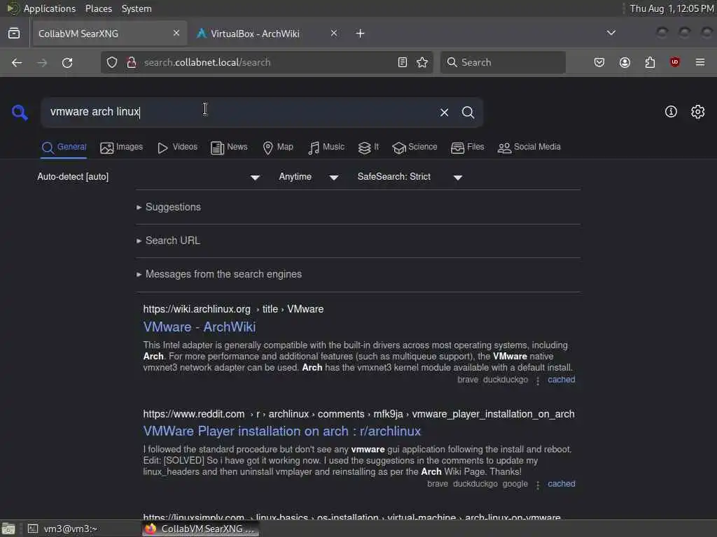List all tabs chevron
This screenshot has height=537, width=717.
[611, 33]
